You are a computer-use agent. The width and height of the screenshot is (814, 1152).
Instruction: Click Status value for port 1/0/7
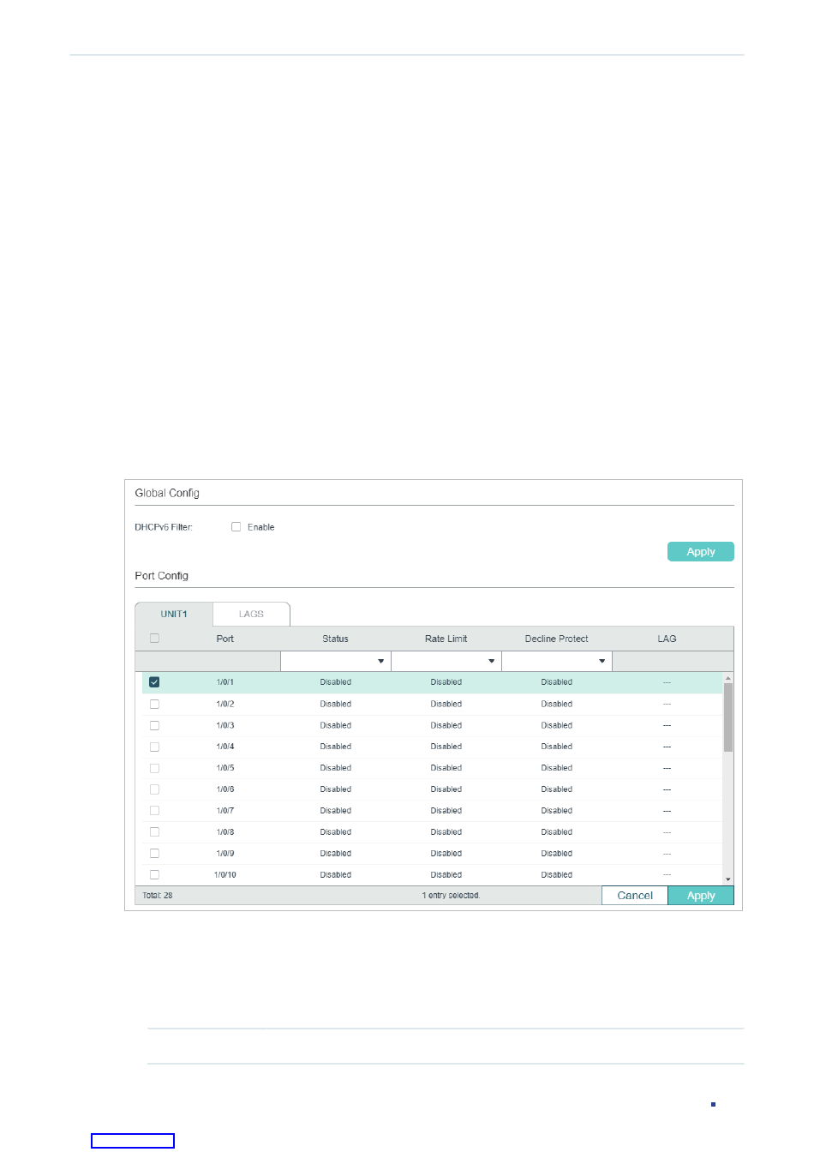tap(335, 811)
